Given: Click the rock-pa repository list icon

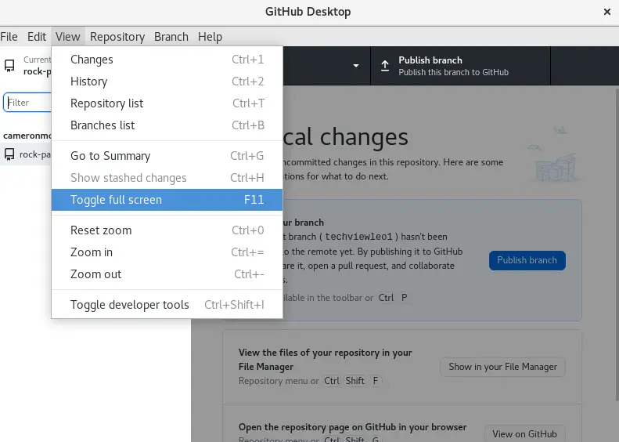Looking at the screenshot, I should (x=9, y=154).
